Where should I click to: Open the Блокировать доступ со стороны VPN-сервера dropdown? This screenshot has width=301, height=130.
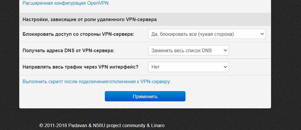pyautogui.click(x=207, y=34)
